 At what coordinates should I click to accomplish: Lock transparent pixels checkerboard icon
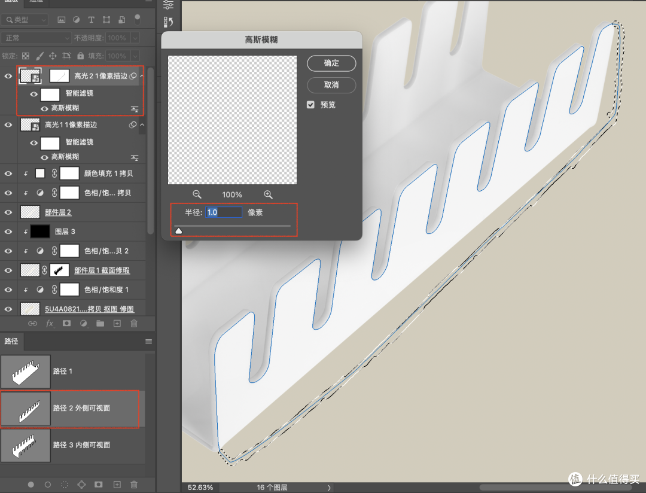pyautogui.click(x=26, y=56)
